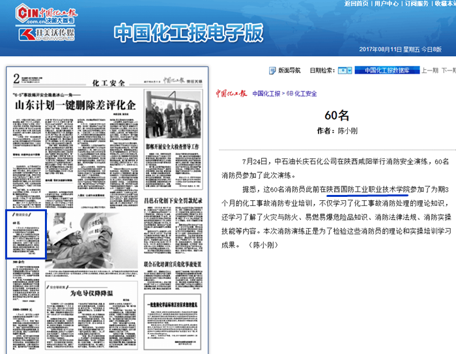Click the 中国化工报电子版 banner title

click(x=189, y=33)
